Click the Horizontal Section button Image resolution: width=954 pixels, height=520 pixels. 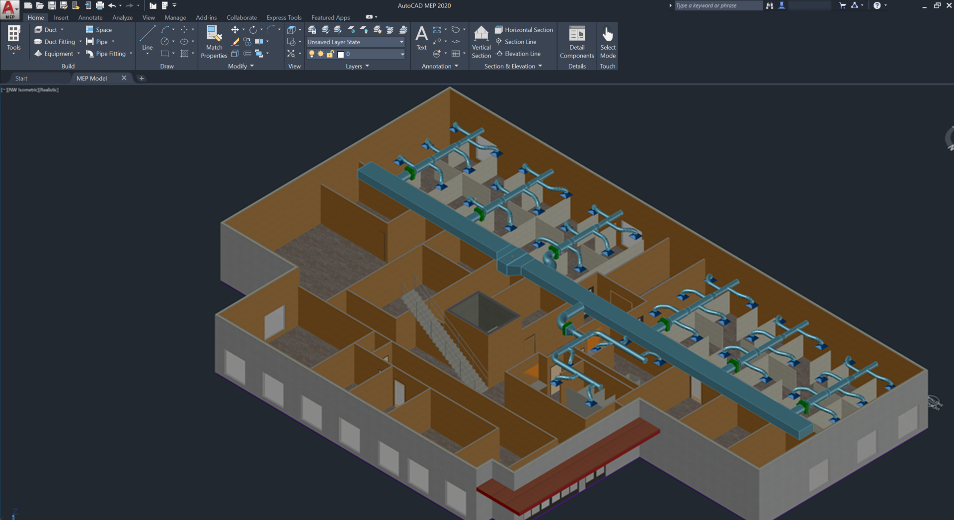click(524, 30)
